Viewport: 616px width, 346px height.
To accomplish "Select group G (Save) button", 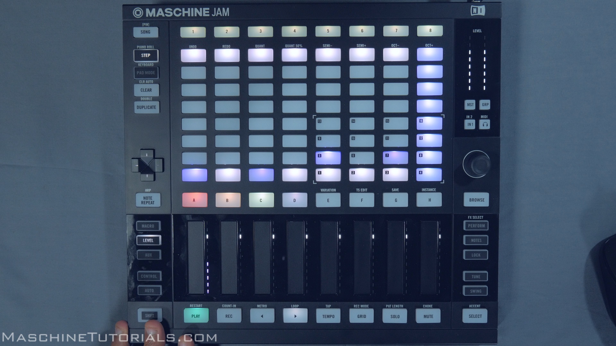I will pos(396,200).
